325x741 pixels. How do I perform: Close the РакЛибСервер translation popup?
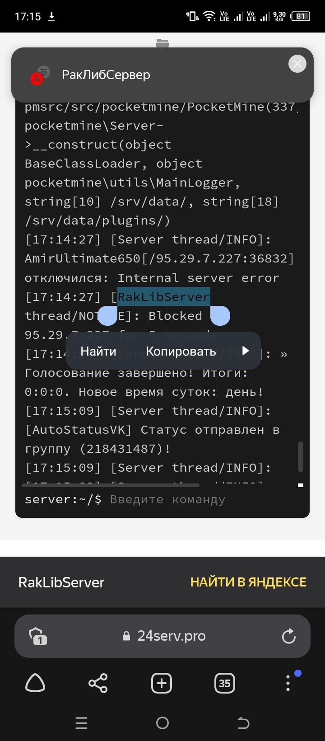tap(297, 64)
